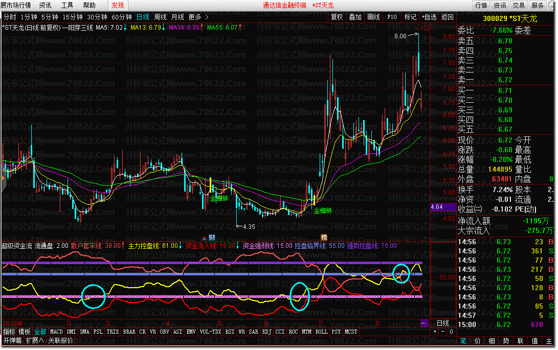This screenshot has width=558, height=350.
Task: Add stock with +自选
Action: coord(429,17)
